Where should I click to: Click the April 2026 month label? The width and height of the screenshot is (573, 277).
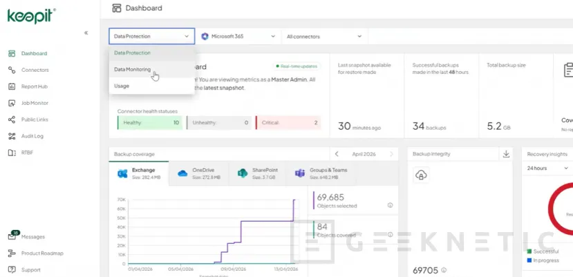click(x=364, y=154)
